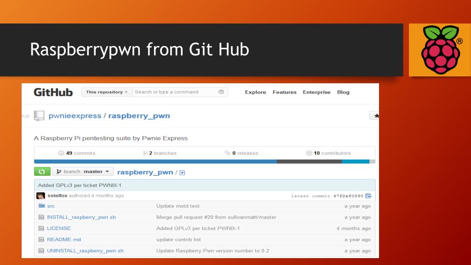This screenshot has width=471, height=265.
Task: Open the README.md file
Action: (x=63, y=239)
